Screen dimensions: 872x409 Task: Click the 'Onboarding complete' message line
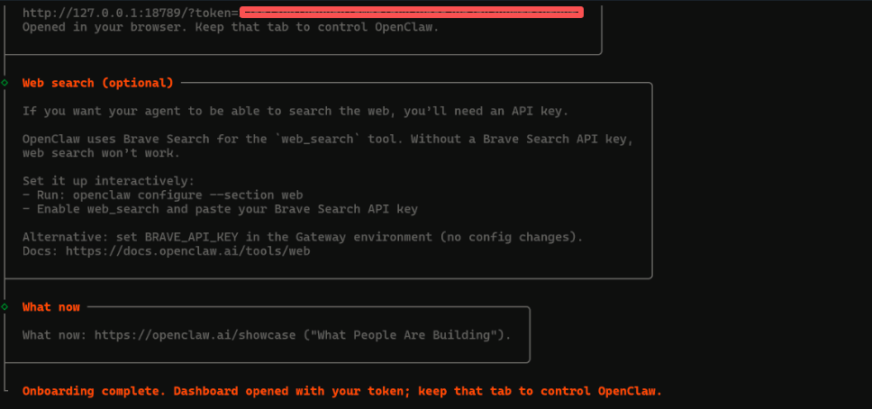pos(342,391)
